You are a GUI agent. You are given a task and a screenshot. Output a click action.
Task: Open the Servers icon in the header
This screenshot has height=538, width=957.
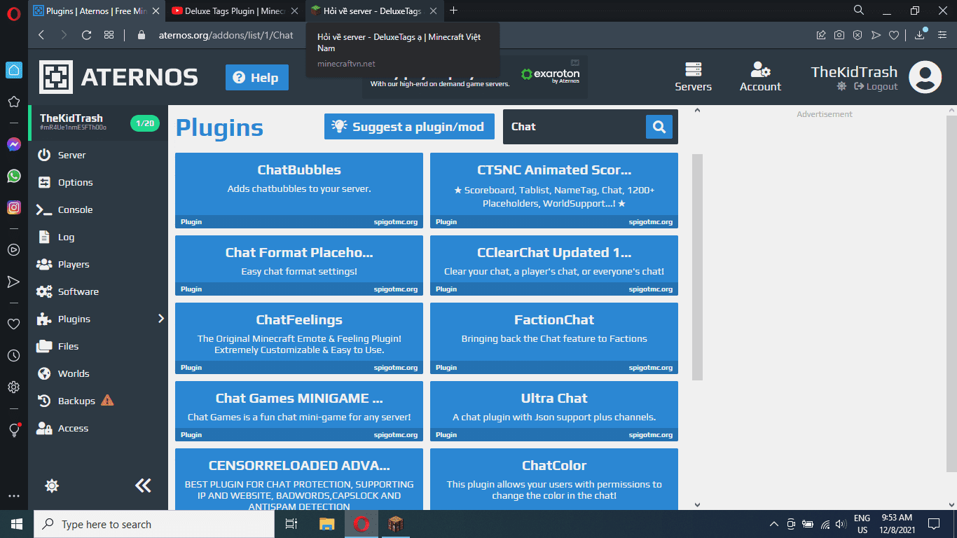[693, 77]
